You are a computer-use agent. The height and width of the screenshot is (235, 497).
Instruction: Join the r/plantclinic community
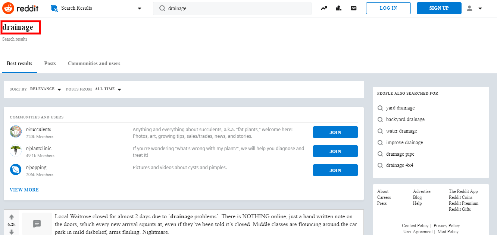point(335,151)
